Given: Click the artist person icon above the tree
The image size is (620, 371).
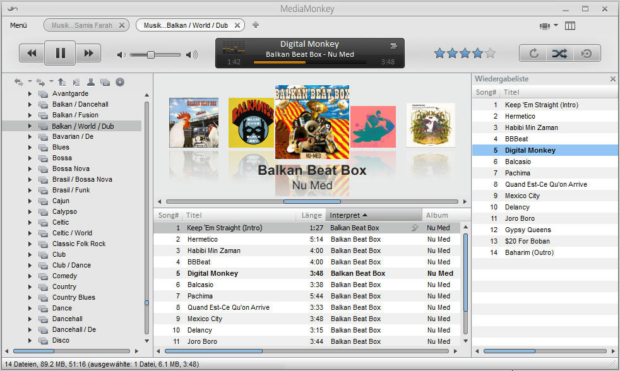Looking at the screenshot, I should [91, 82].
